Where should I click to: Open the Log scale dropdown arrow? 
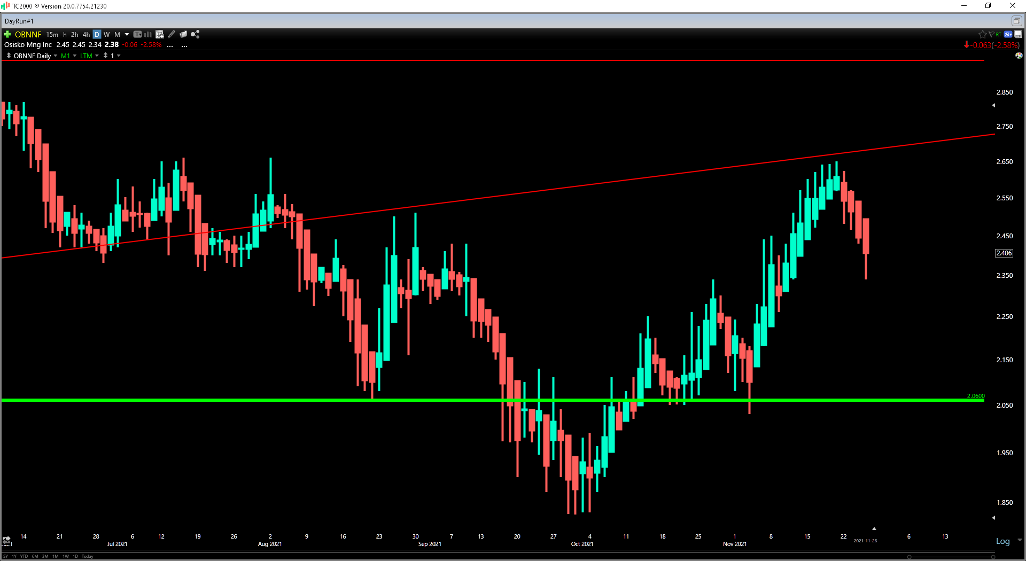click(1020, 541)
